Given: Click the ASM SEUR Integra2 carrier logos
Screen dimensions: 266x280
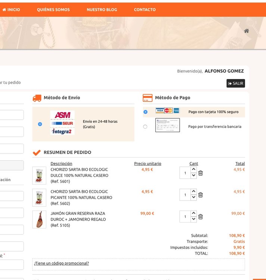Looking at the screenshot, I should [62, 123].
